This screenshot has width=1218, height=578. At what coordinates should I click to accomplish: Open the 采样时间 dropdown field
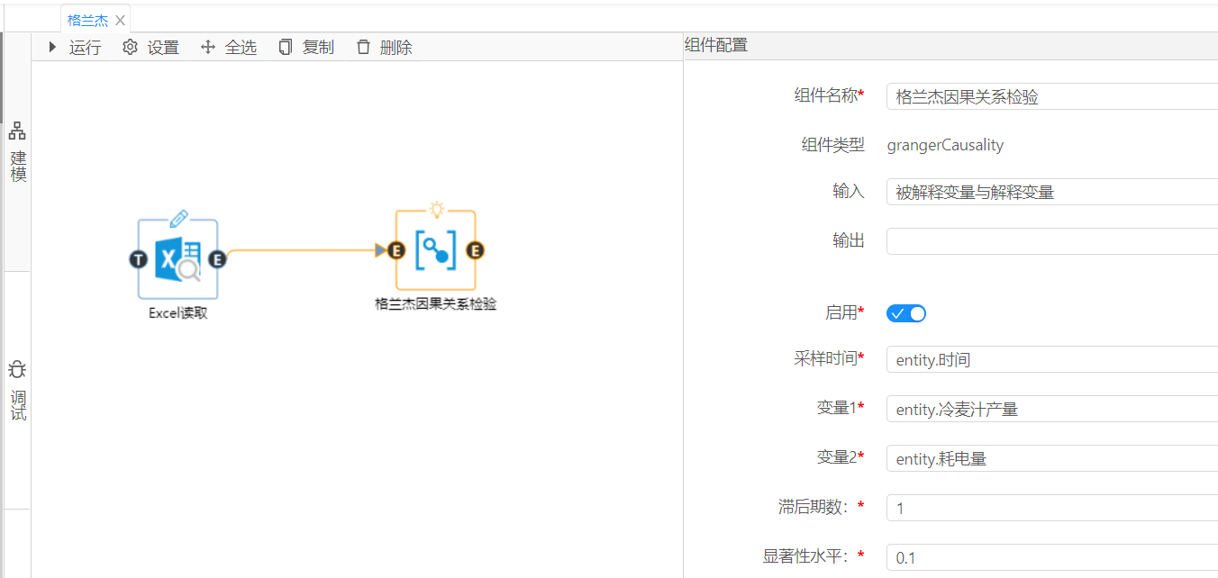1050,360
